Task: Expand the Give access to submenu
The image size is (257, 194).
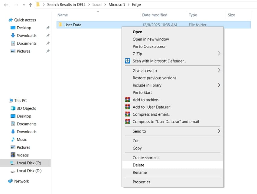Action: (219, 71)
